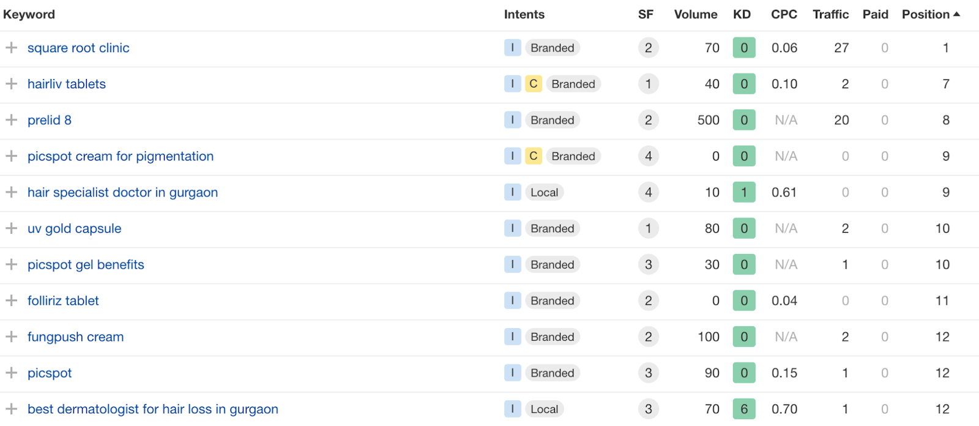The image size is (979, 426).
Task: Click the Keyword column header
Action: click(x=29, y=14)
